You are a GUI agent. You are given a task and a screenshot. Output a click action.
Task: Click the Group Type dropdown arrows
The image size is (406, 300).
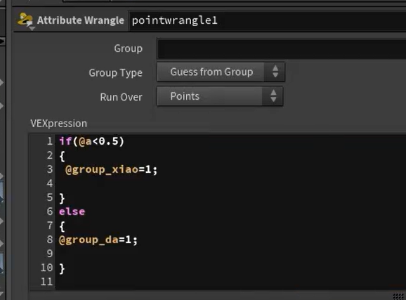(x=275, y=72)
